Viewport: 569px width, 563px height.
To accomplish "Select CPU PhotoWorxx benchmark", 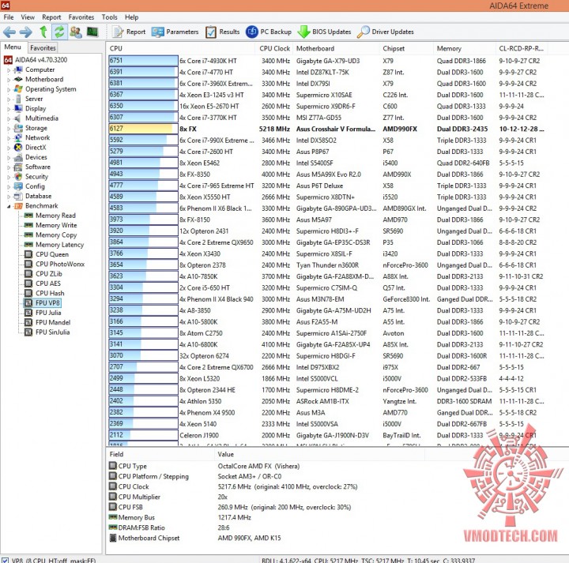I will click(x=60, y=265).
